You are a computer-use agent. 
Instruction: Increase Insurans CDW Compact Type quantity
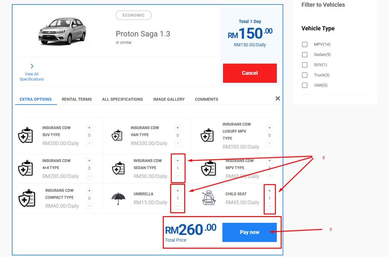tap(89, 191)
